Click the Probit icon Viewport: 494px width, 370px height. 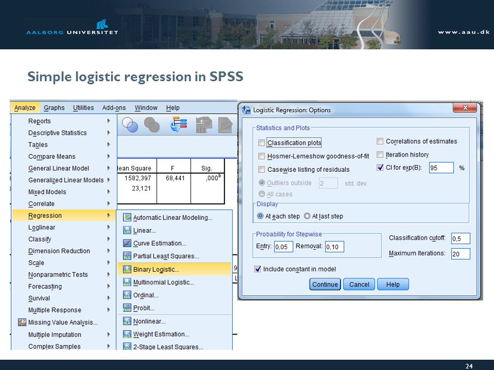coord(127,308)
